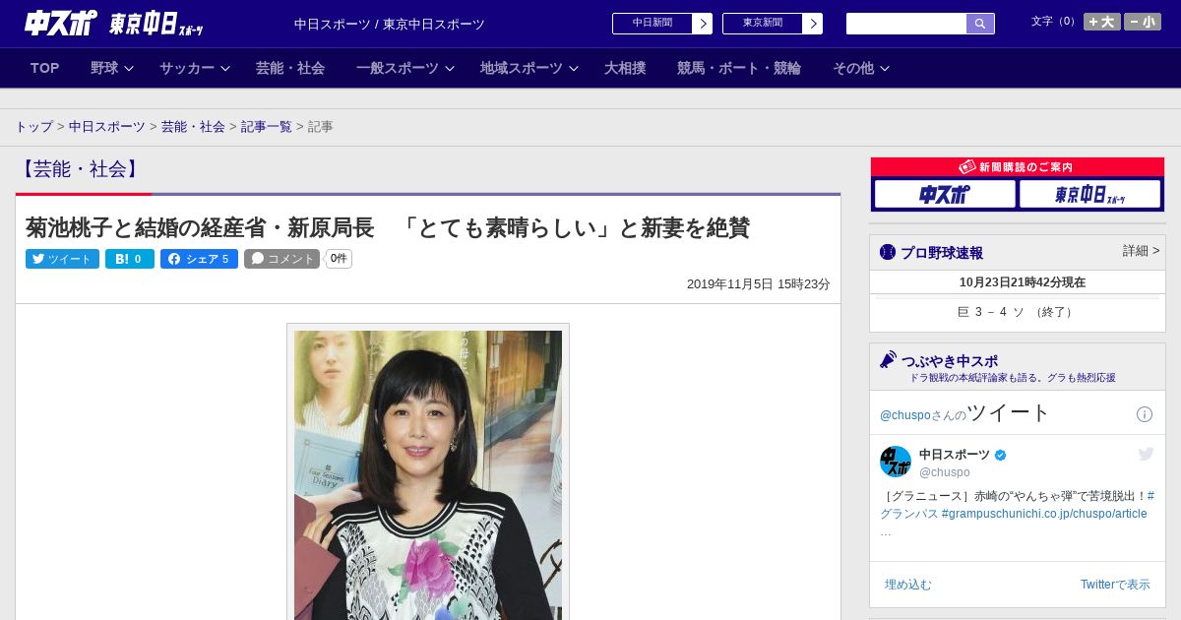This screenshot has height=620, width=1181.
Task: Click 埋め込む link in Twitter widget
Action: click(907, 585)
